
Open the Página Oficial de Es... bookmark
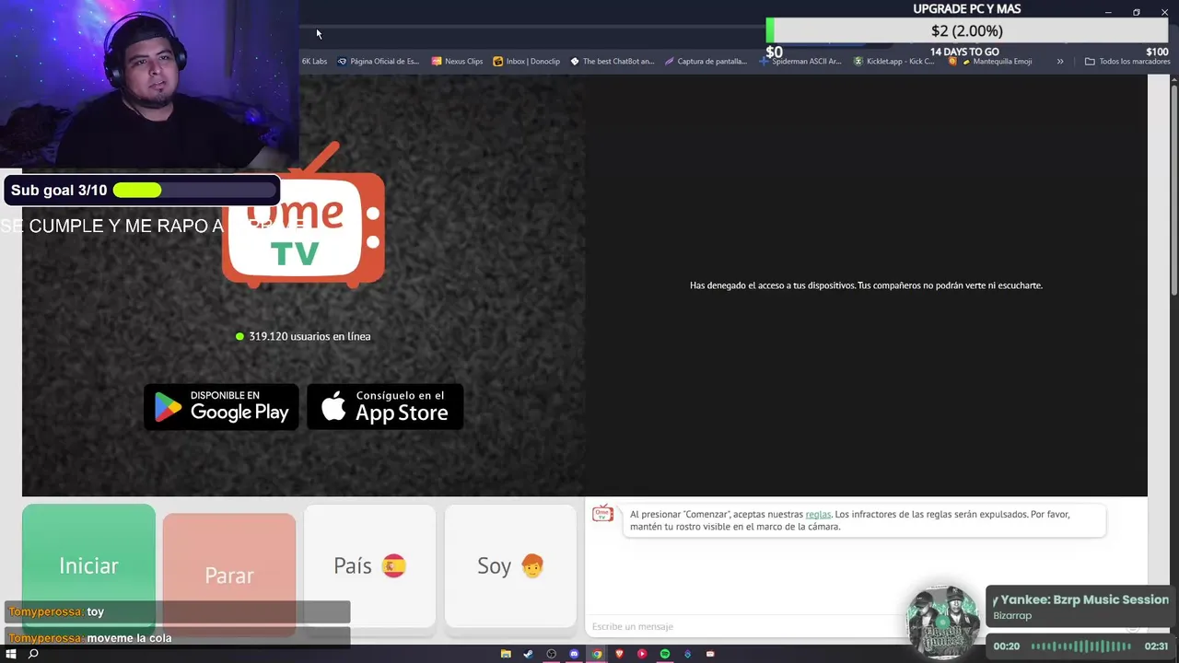point(378,61)
